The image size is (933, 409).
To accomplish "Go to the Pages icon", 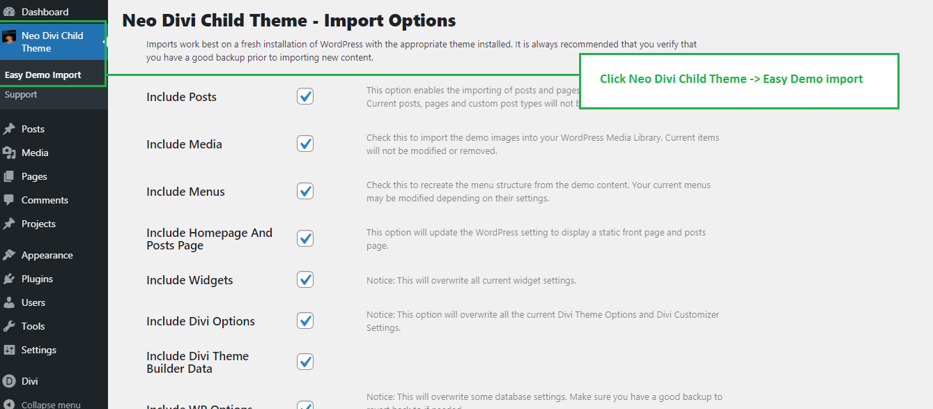I will [9, 176].
